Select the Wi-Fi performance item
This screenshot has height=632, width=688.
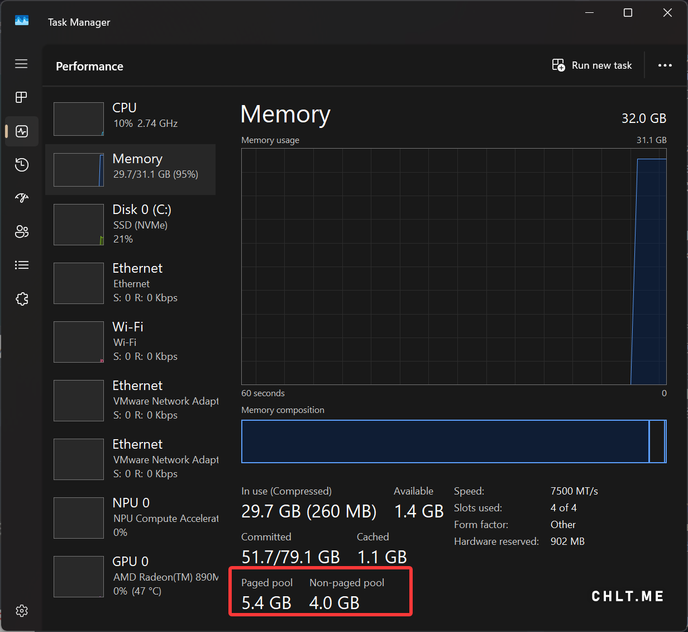(130, 341)
